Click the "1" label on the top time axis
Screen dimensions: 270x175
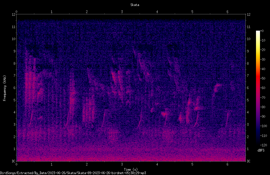click(52, 12)
